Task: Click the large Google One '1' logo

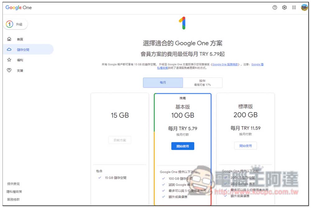Action: (x=183, y=23)
